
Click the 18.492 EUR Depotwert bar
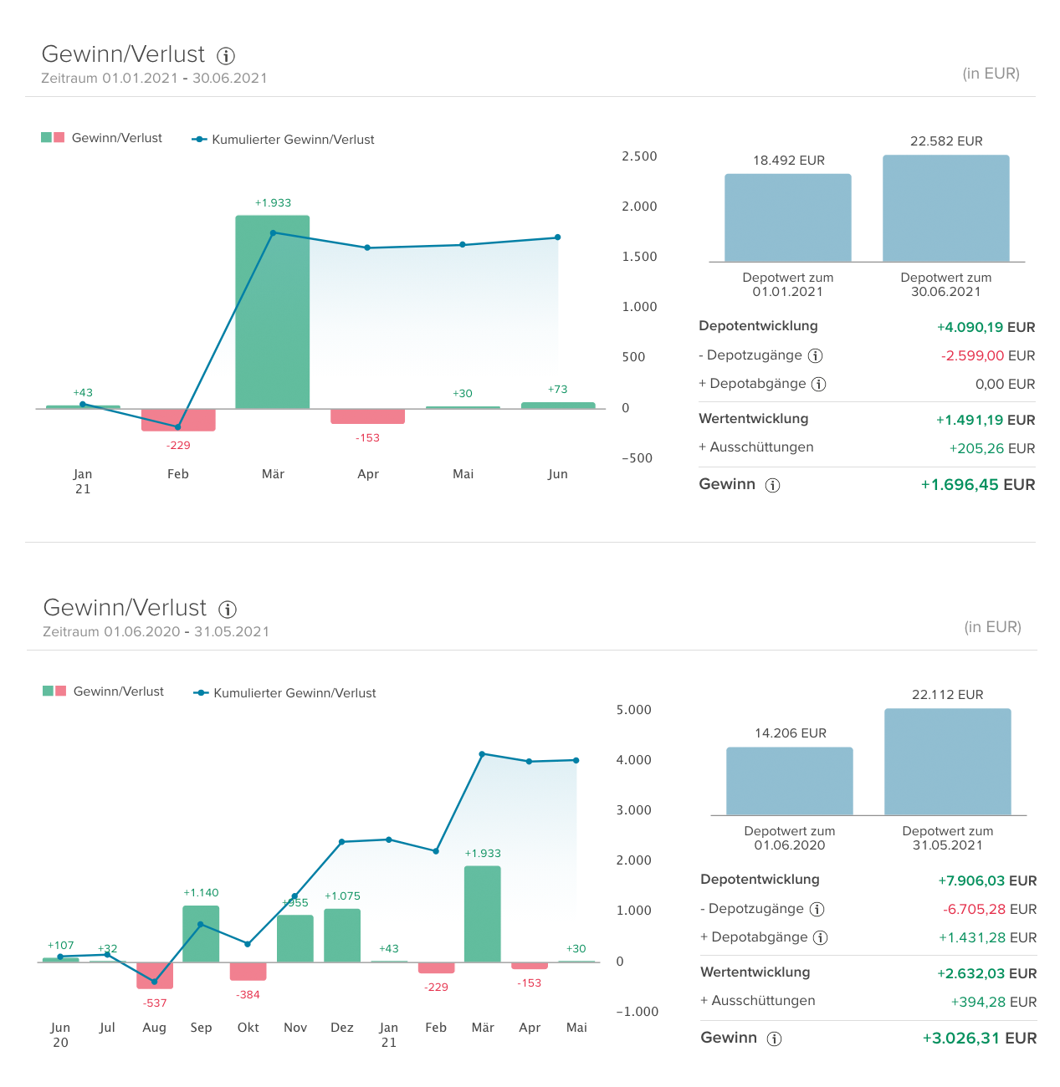(x=787, y=217)
